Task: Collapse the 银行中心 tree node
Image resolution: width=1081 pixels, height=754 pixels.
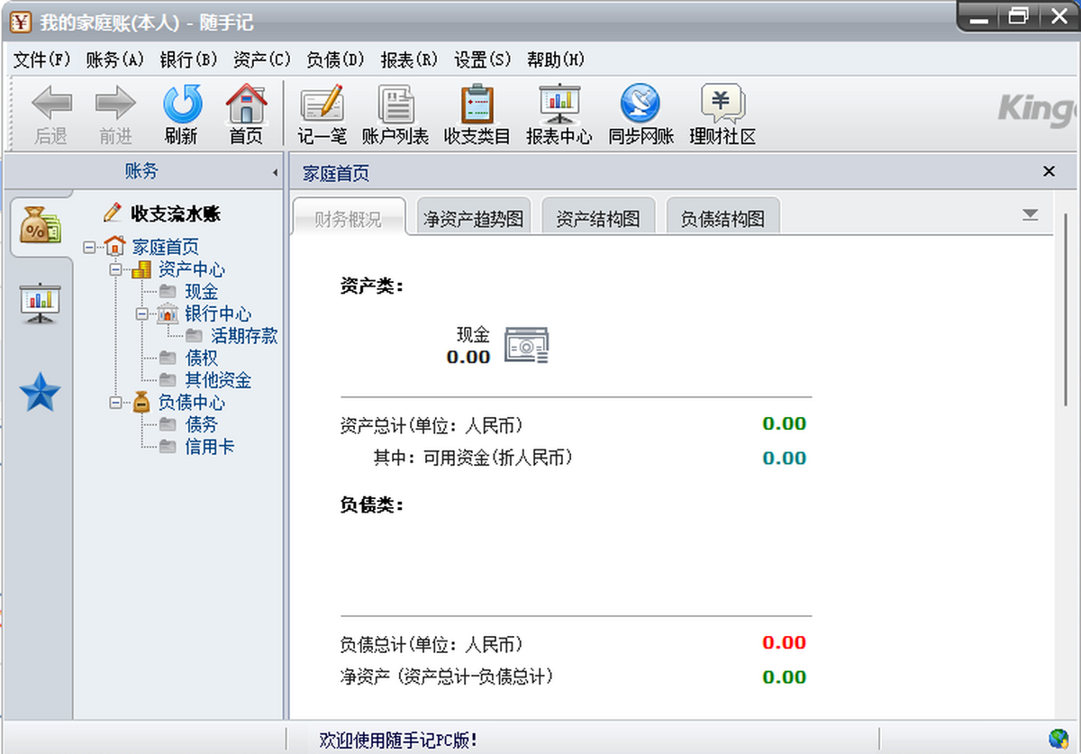Action: (141, 314)
